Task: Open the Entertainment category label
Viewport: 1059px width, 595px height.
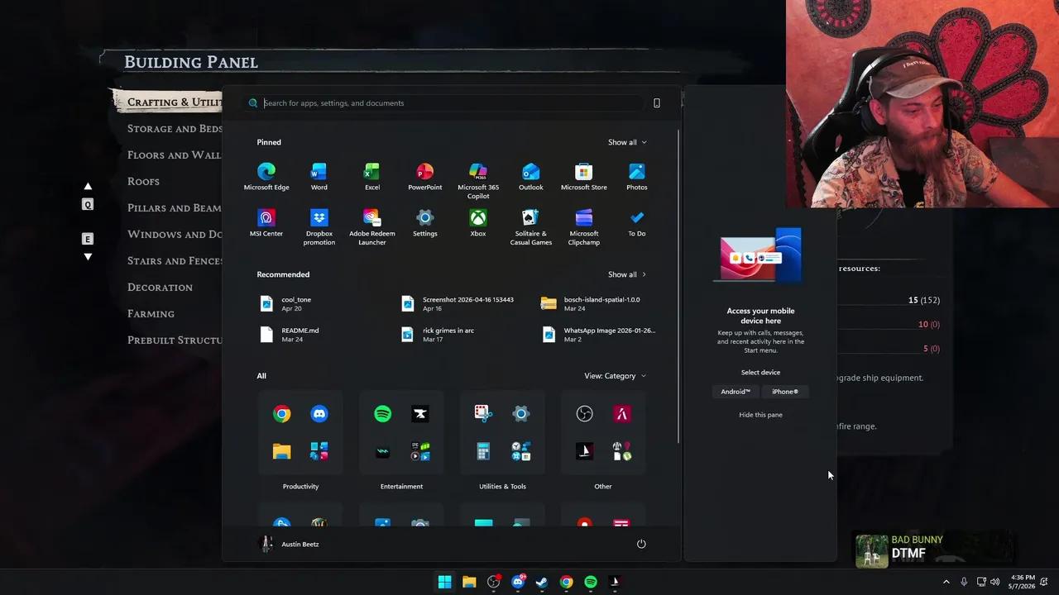Action: [401, 487]
